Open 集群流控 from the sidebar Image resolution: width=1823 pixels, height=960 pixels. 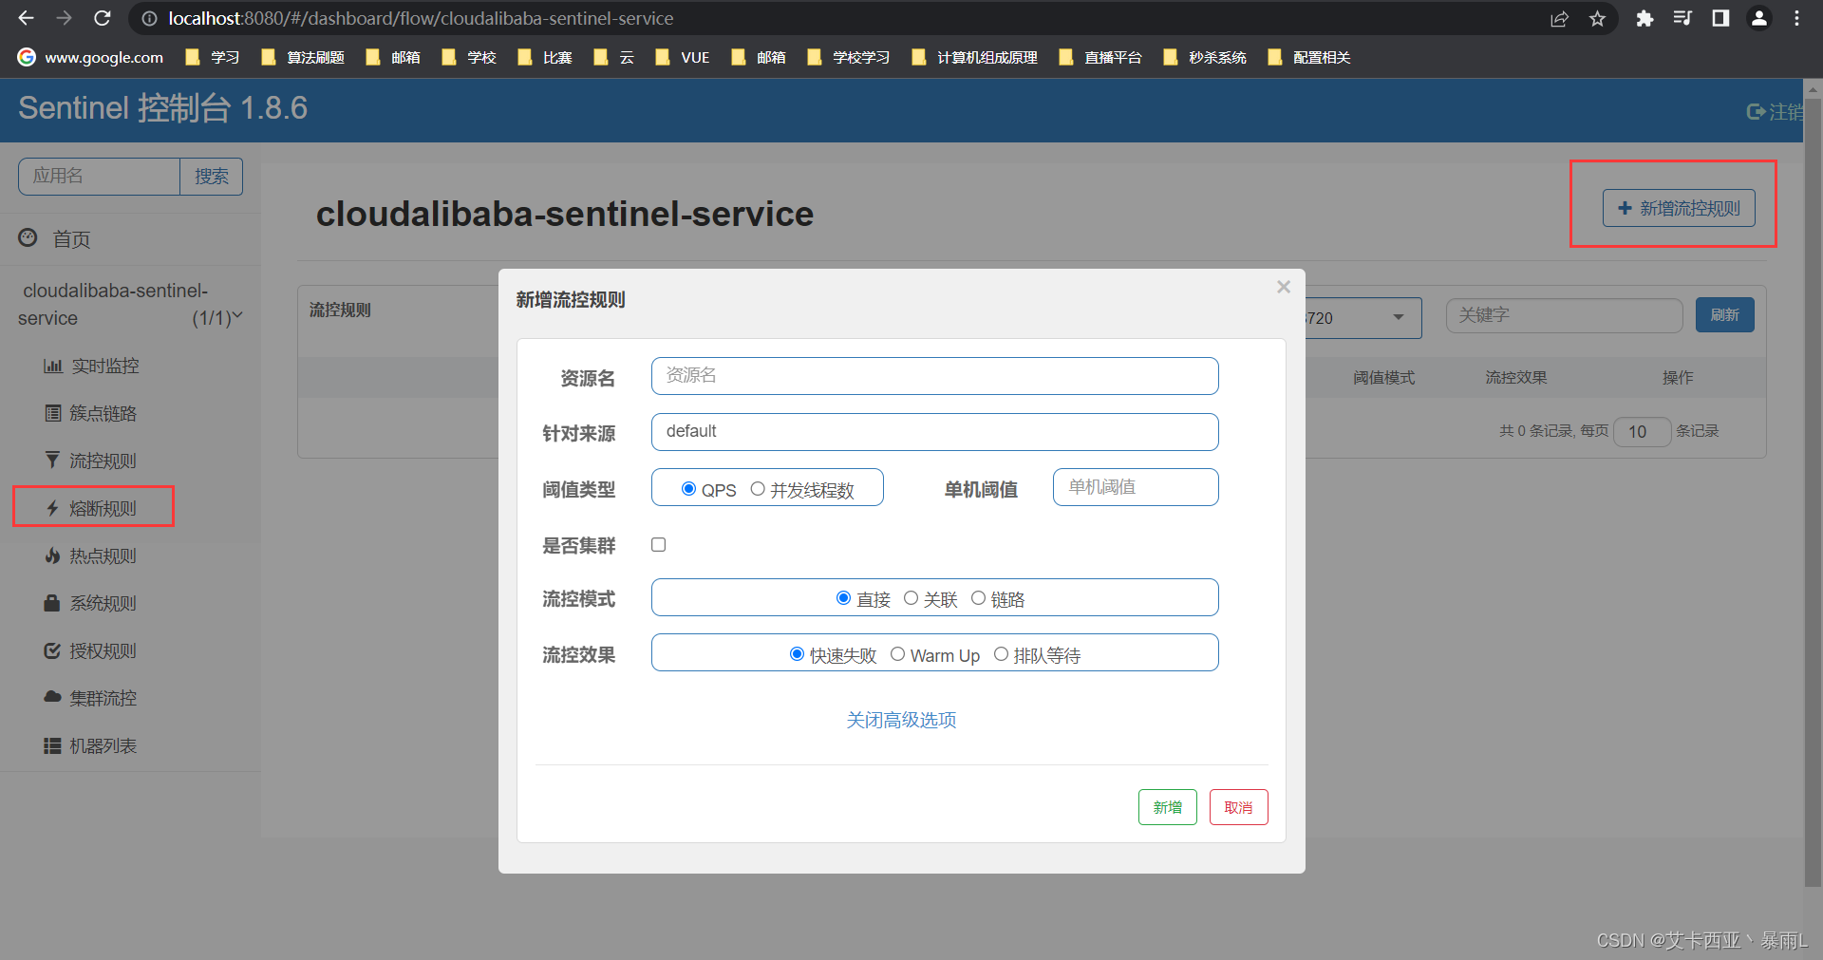(91, 699)
